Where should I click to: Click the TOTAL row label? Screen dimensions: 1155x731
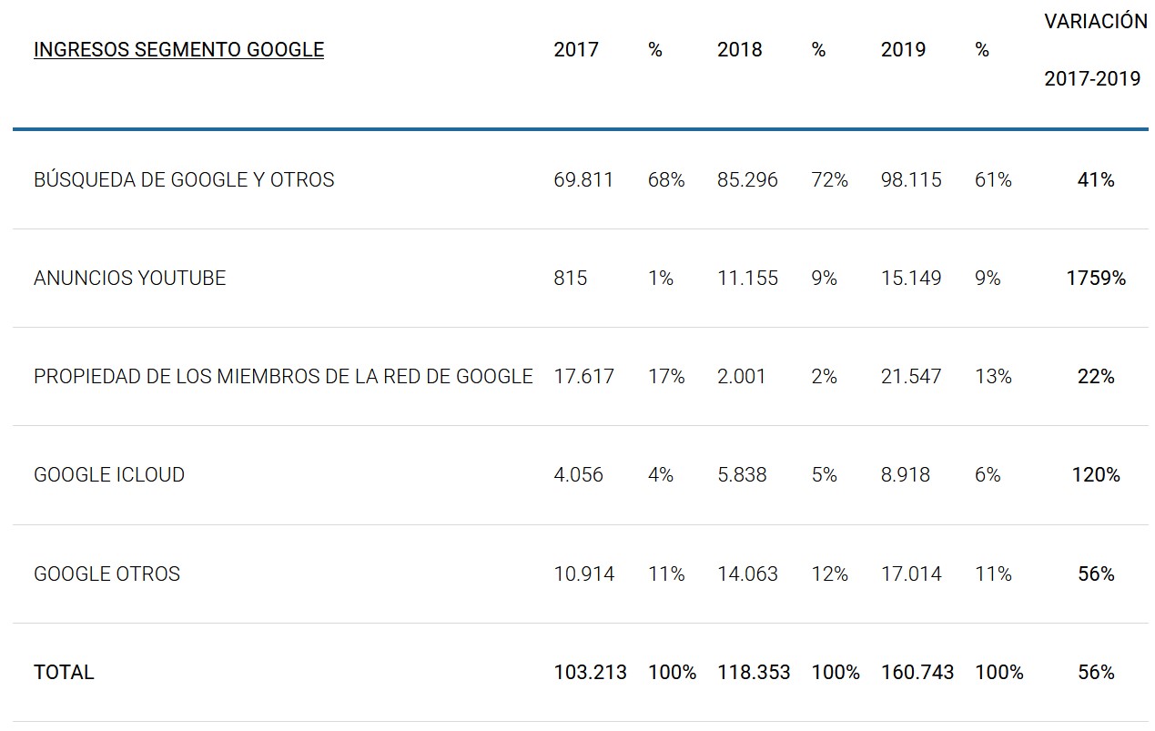pos(64,673)
